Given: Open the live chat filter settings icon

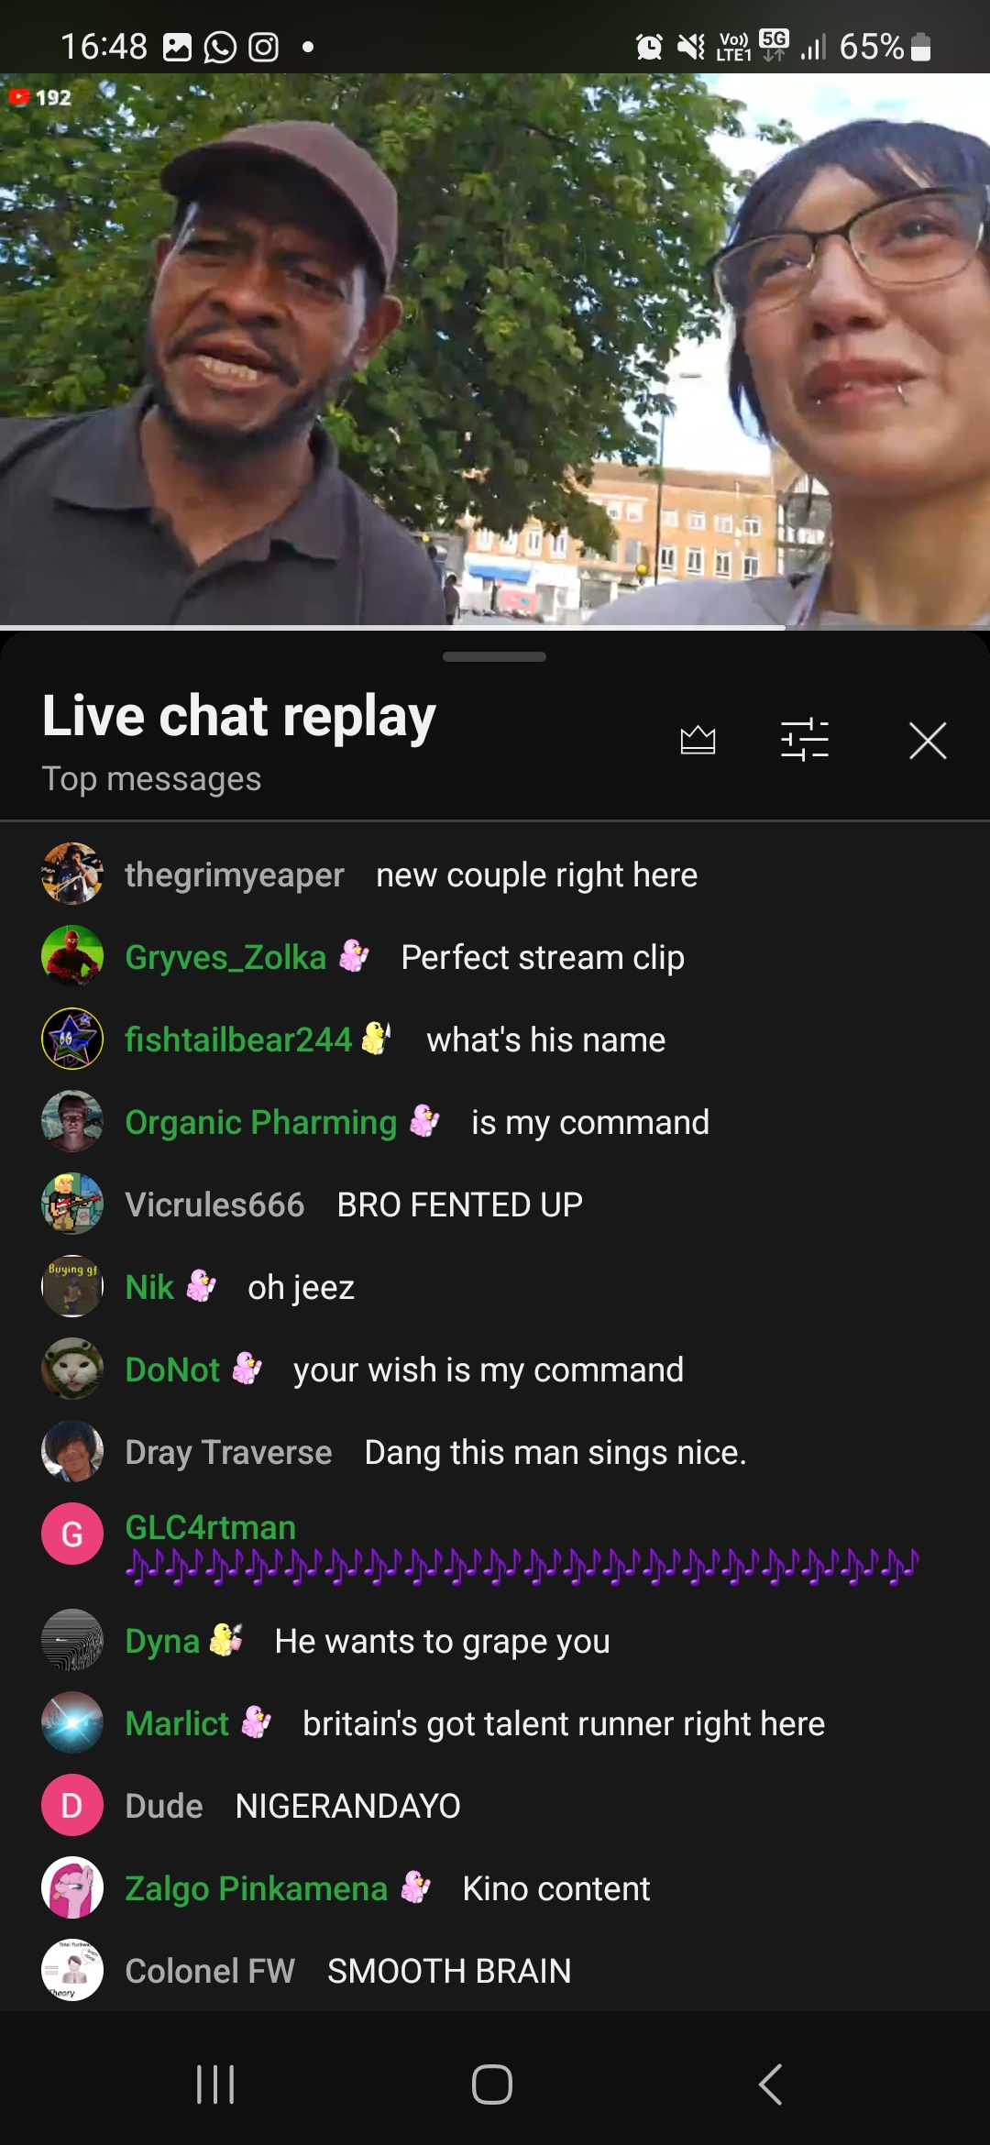Looking at the screenshot, I should tap(805, 740).
